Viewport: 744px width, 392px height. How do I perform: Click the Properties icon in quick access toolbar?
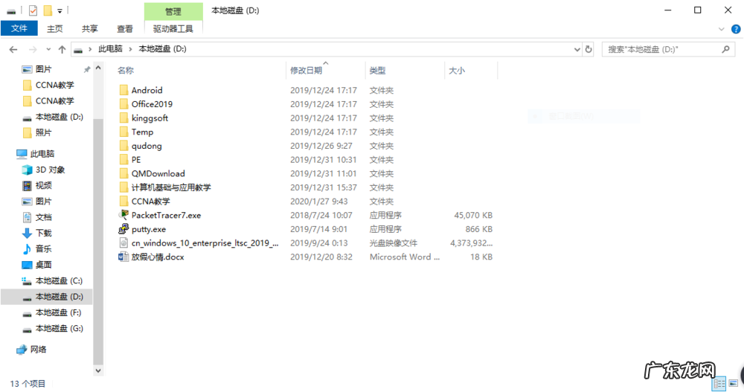[33, 10]
